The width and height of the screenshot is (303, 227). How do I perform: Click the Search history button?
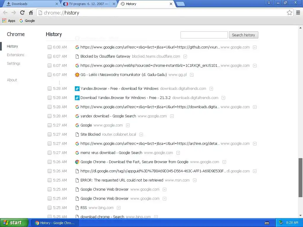[244, 35]
